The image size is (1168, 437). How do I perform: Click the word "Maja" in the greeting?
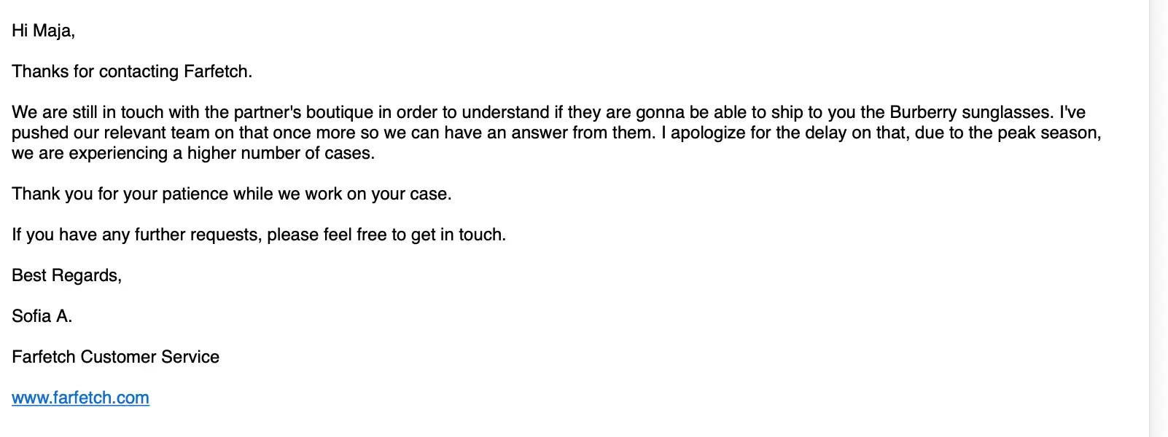53,31
